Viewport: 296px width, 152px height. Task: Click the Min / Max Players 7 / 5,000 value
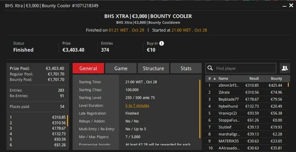(x=133, y=137)
